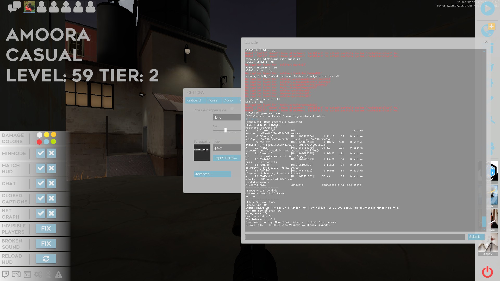Click the Import Spray button
500x281 pixels.
click(226, 158)
